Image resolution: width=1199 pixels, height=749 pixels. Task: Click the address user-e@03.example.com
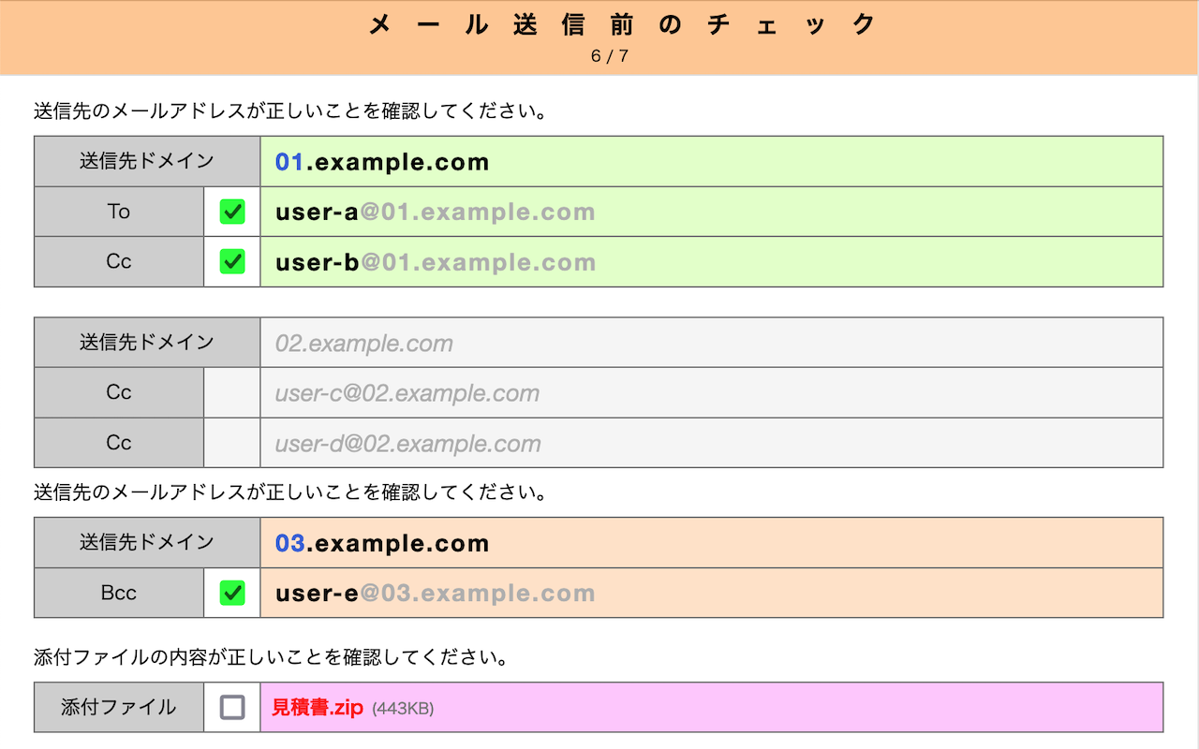435,593
